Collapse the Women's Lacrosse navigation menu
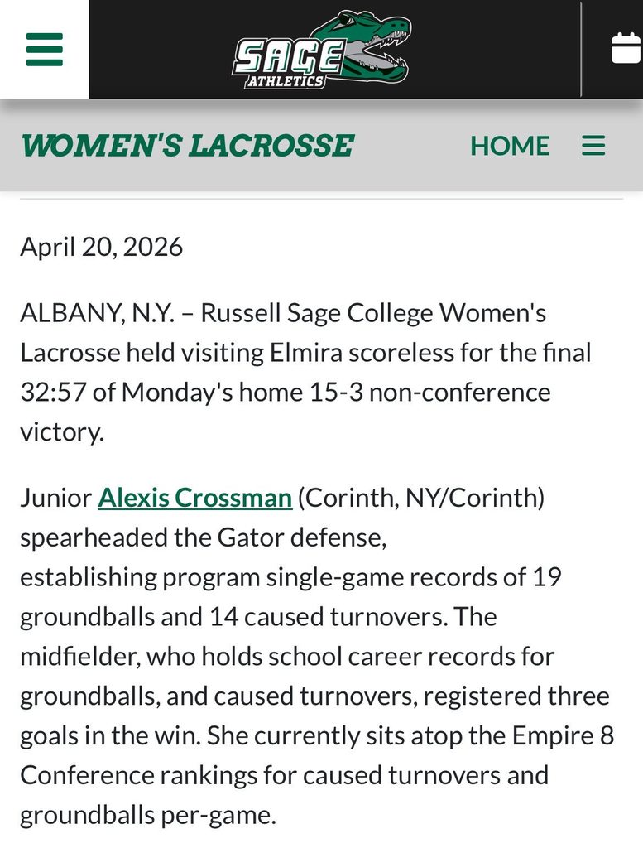 pos(593,146)
